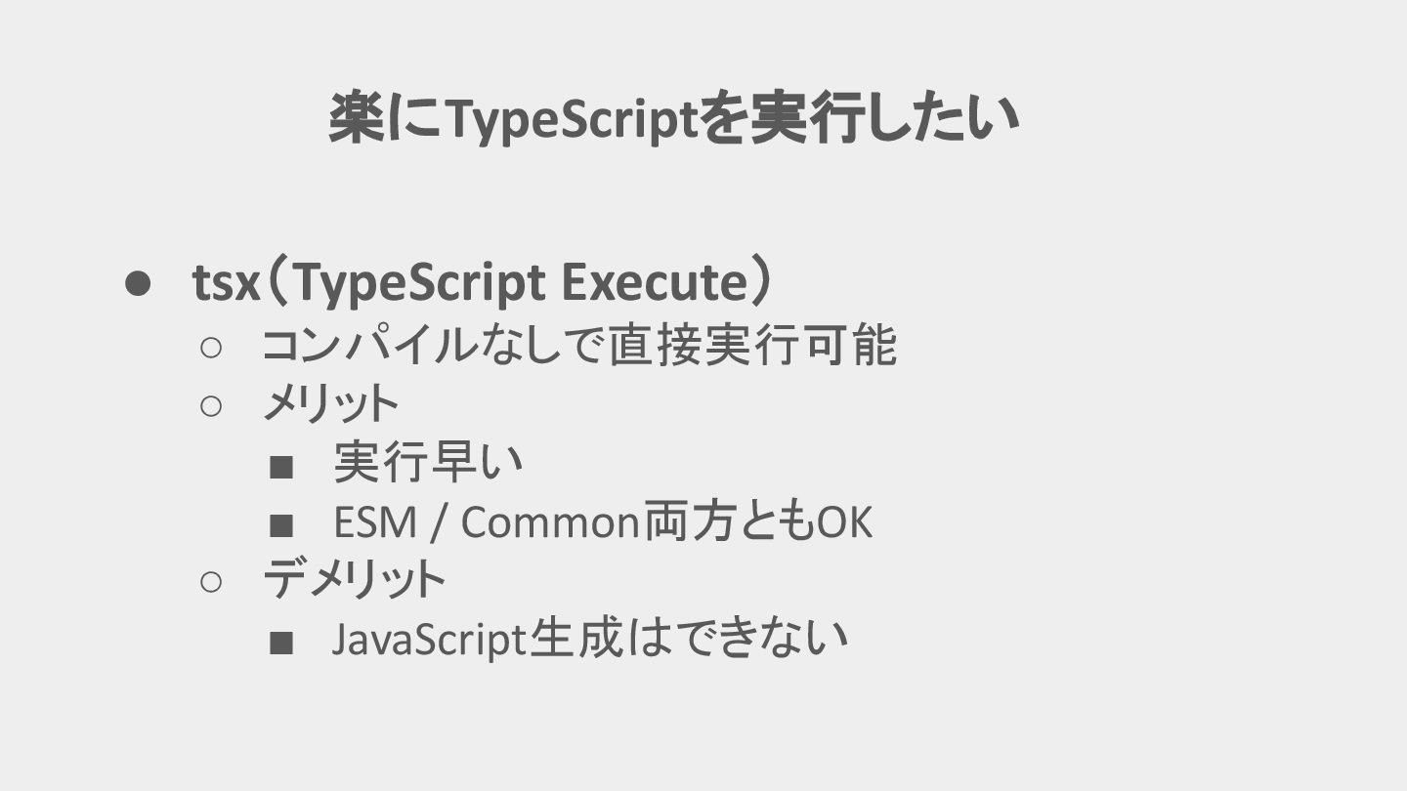Image resolution: width=1407 pixels, height=791 pixels.
Task: Click the filled bullet before tsx
Action: [137, 284]
